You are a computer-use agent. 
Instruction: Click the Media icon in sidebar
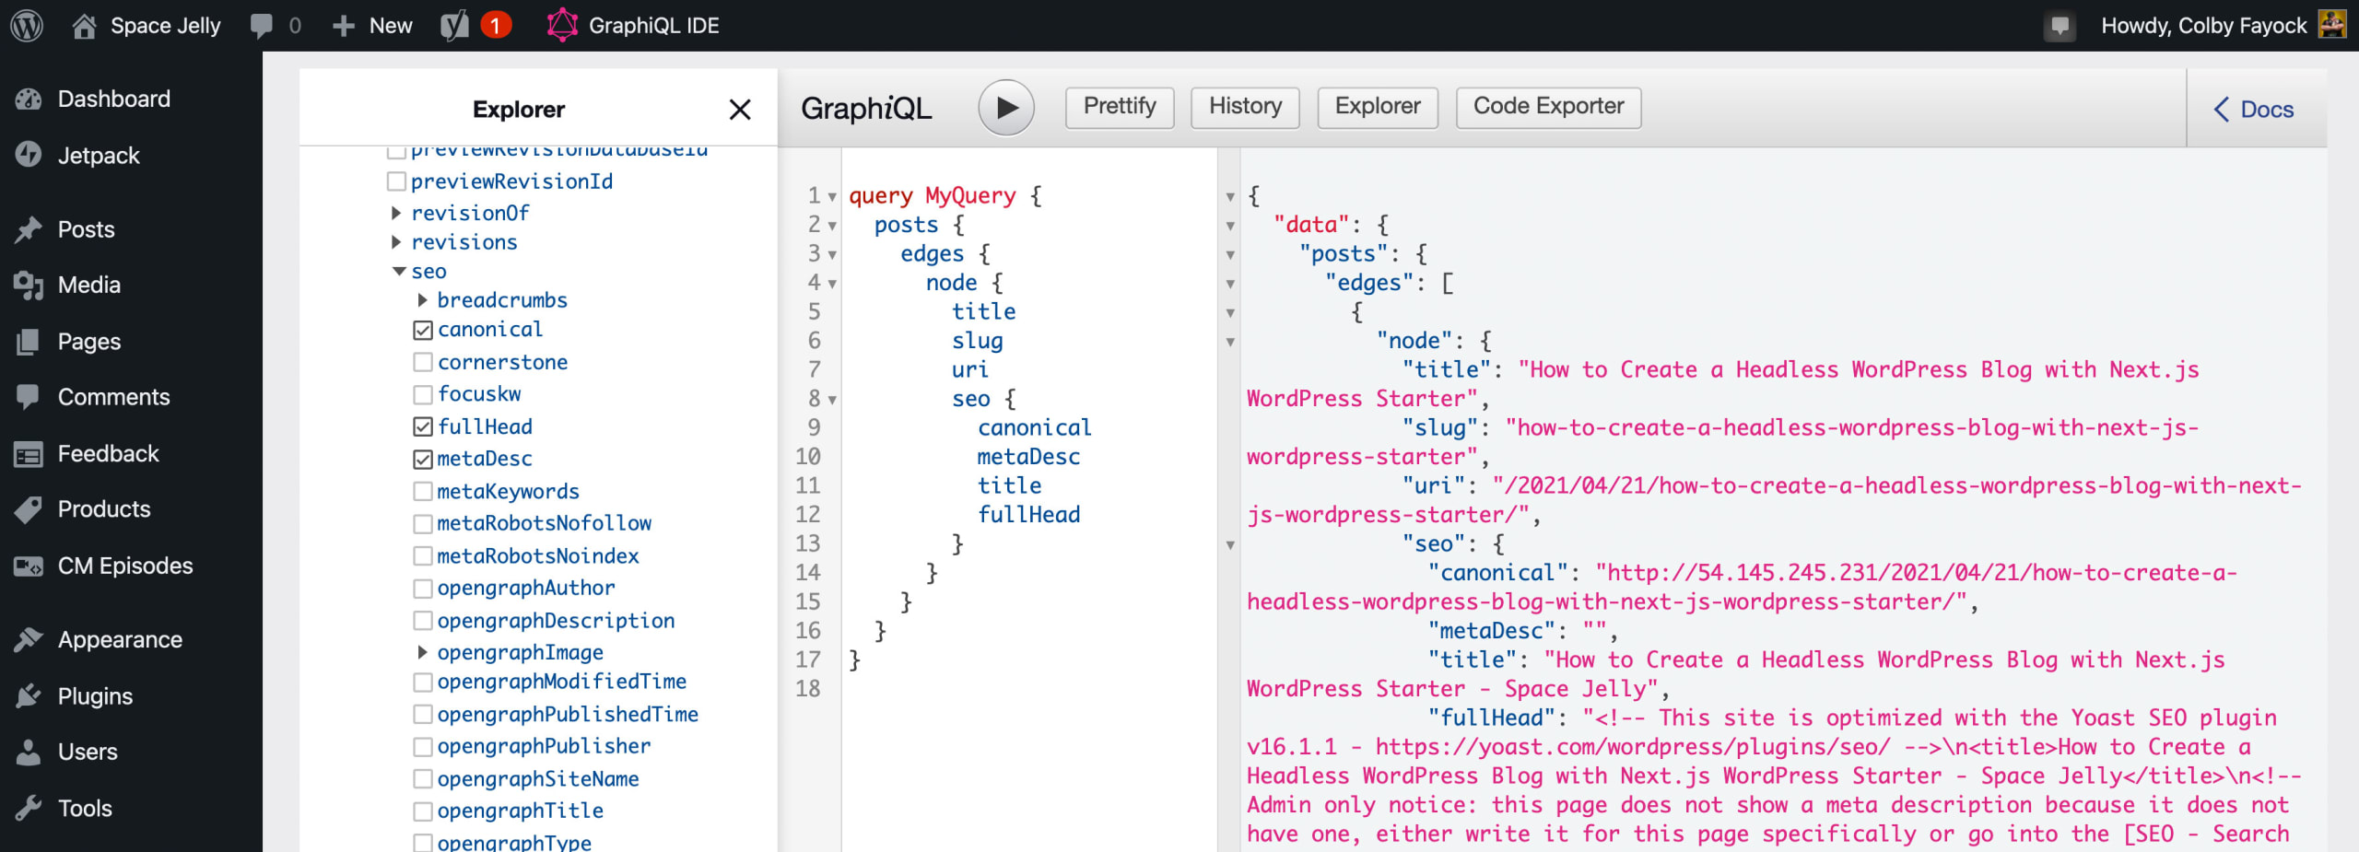29,286
